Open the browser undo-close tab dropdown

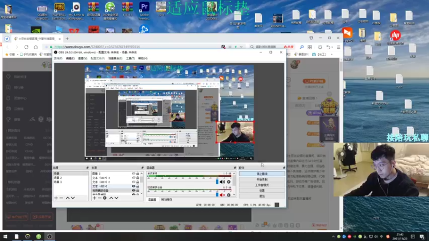click(329, 47)
